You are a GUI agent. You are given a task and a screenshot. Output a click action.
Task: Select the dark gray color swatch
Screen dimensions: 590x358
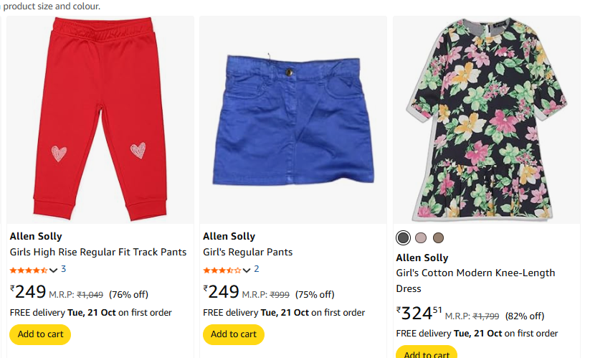[404, 237]
